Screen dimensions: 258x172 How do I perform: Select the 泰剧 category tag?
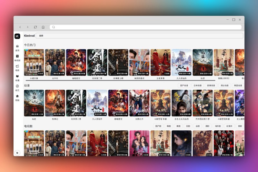tap(240, 126)
